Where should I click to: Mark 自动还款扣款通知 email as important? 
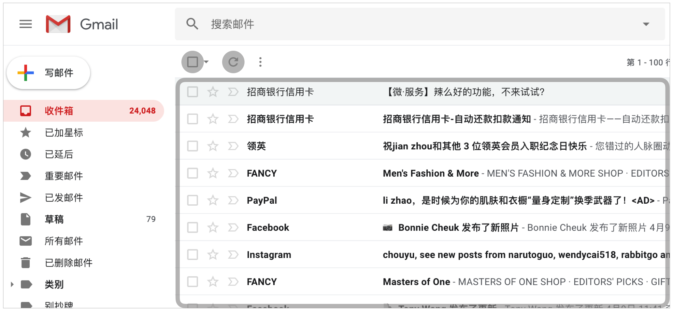pos(233,119)
